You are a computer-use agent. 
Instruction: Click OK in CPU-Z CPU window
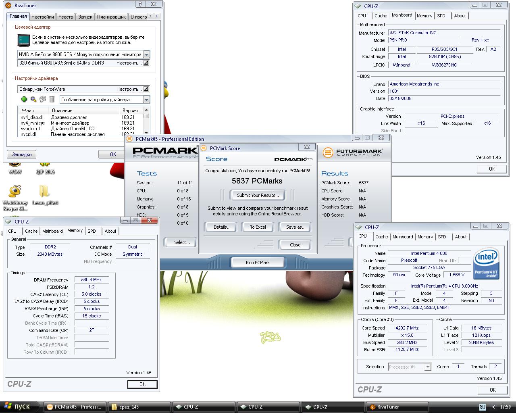[493, 390]
